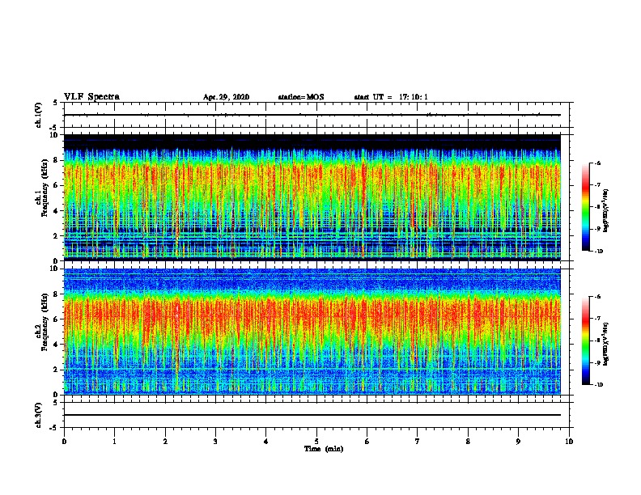641x495 pixels.
Task: Click the "ch.3(V)" axis label
Action: [x=38, y=416]
